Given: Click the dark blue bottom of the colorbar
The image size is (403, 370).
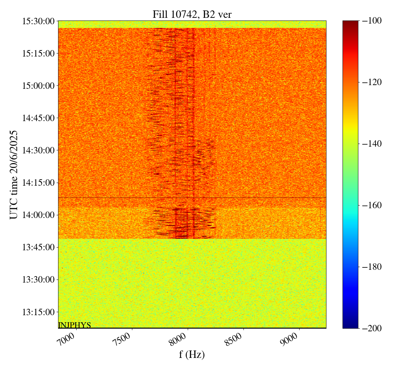Looking at the screenshot, I should click(x=350, y=326).
